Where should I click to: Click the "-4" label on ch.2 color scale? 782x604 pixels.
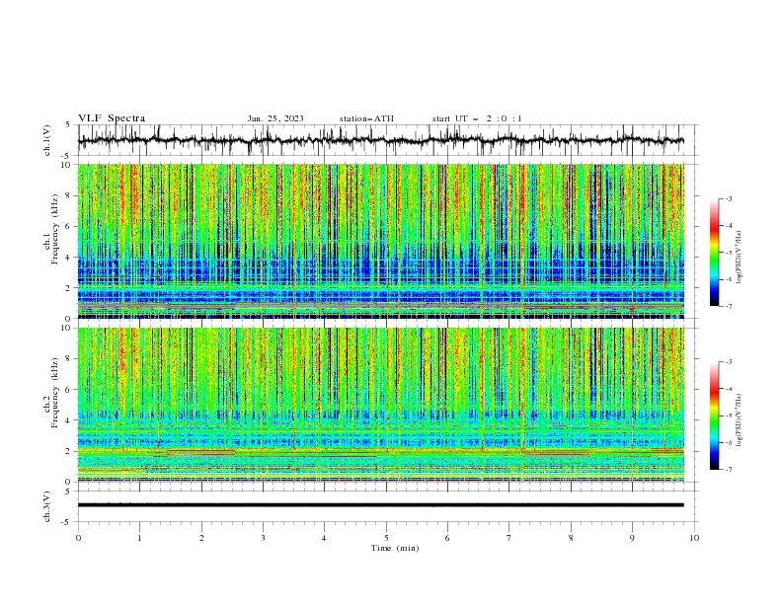pos(729,389)
